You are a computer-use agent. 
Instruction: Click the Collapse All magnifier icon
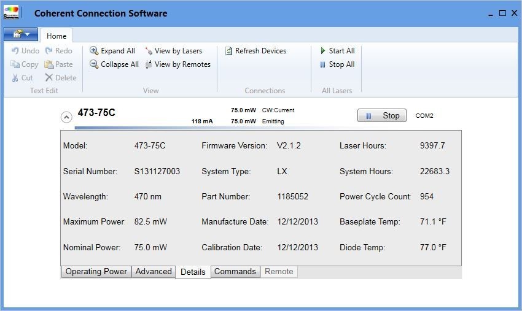tap(94, 64)
